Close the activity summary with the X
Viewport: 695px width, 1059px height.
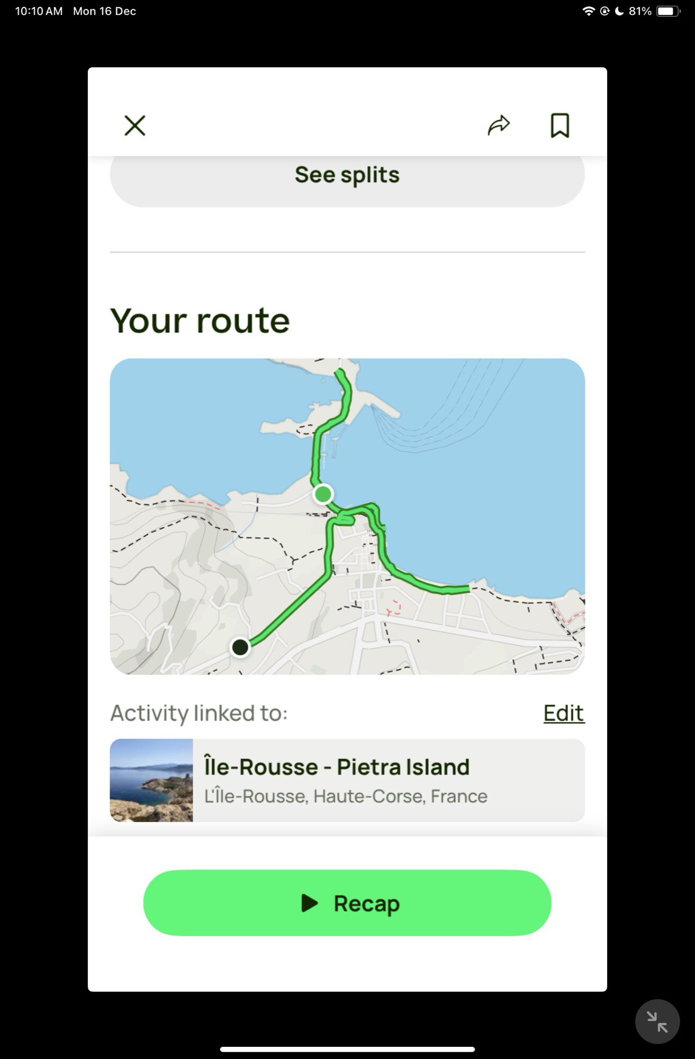135,126
